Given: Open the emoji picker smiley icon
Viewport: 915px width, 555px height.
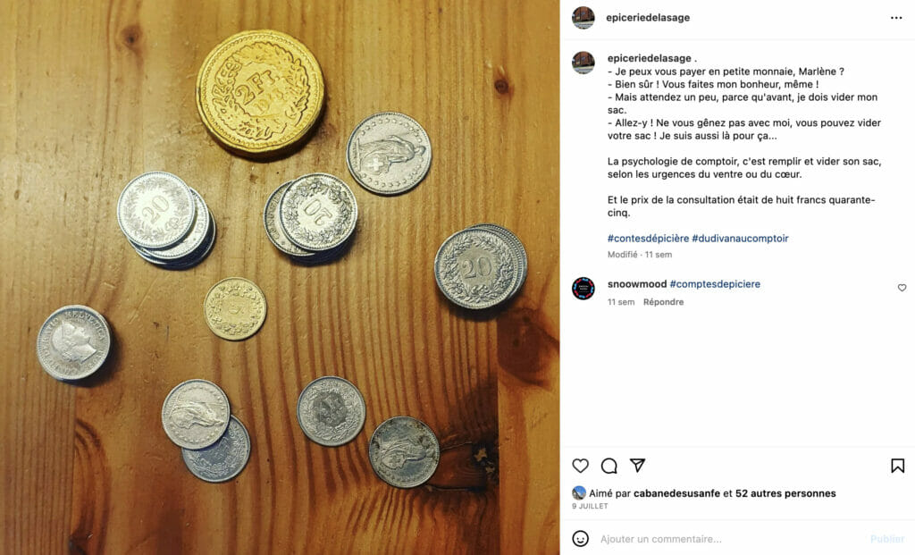Looking at the screenshot, I should pos(580,538).
